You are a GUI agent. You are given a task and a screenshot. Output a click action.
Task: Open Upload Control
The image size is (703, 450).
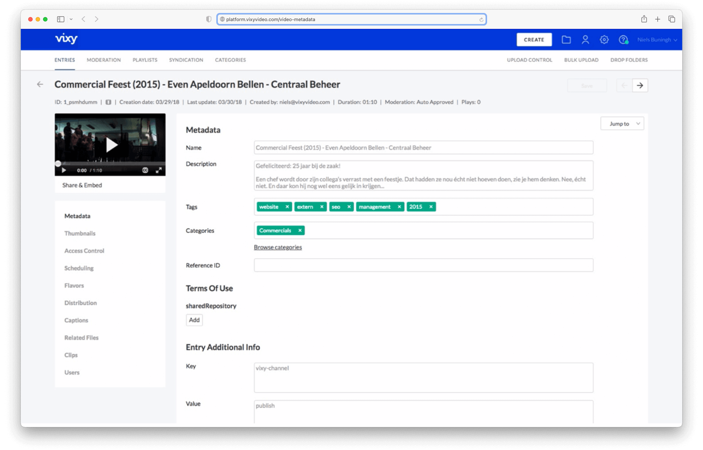click(x=529, y=60)
